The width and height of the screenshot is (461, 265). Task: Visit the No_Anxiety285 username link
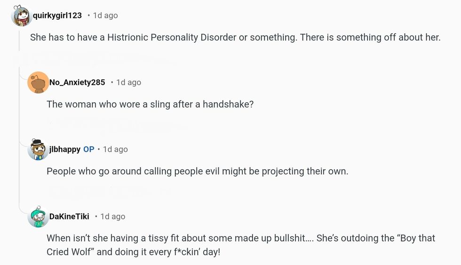77,82
